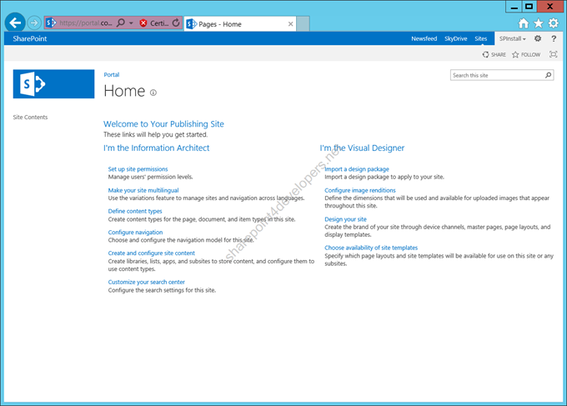Open the Newsfeed link
This screenshot has width=567, height=406.
424,38
